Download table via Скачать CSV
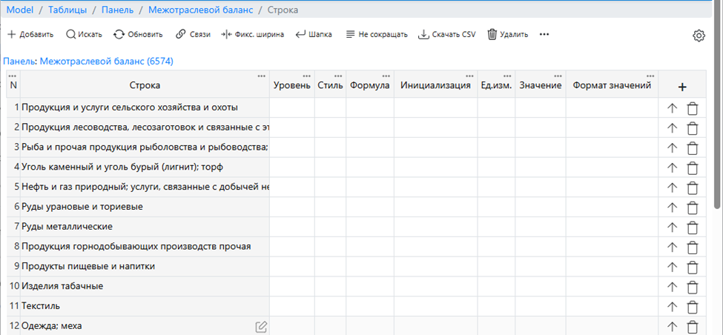723x335 pixels. click(x=447, y=34)
